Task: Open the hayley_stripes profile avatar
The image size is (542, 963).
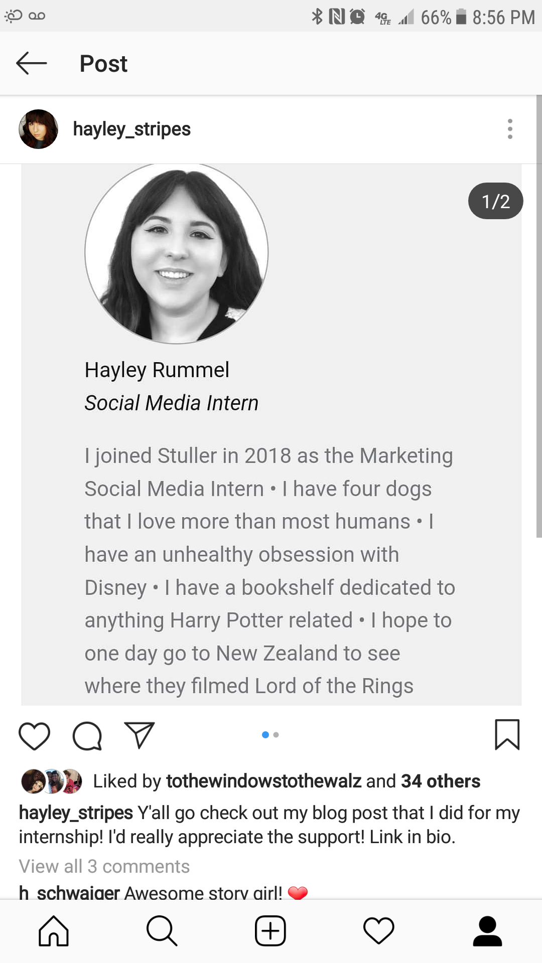Action: coord(38,129)
